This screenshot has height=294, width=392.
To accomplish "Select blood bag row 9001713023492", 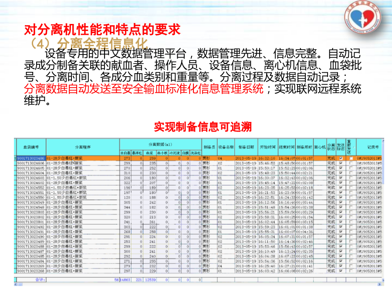I will point(199,227).
